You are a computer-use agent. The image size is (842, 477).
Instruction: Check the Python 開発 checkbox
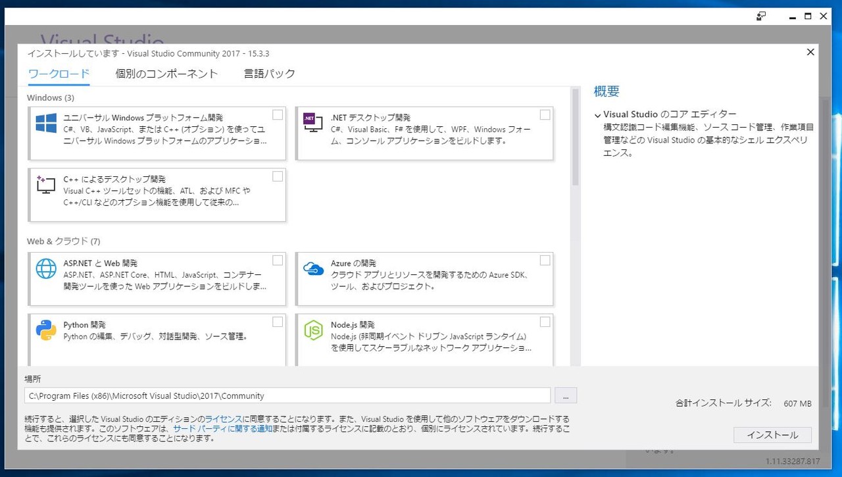[278, 322]
